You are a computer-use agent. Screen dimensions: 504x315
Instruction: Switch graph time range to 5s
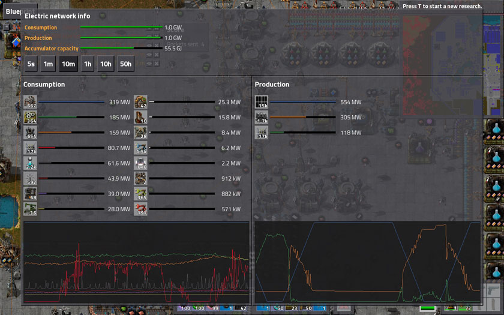[x=31, y=64]
